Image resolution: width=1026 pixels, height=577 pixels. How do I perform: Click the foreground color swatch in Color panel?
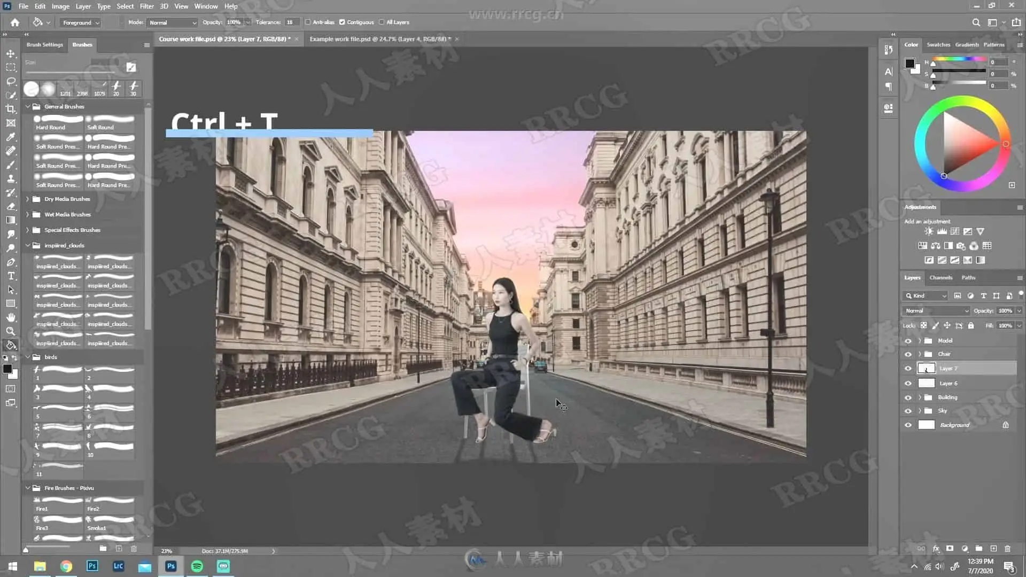coord(910,64)
